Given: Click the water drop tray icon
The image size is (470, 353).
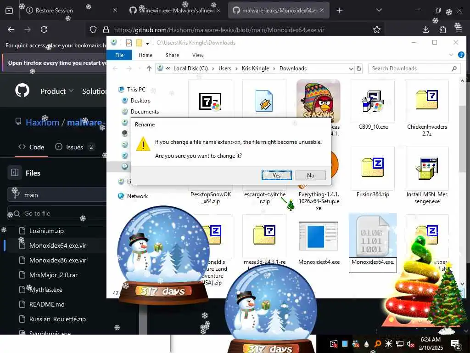Looking at the screenshot, I should click(x=367, y=344).
